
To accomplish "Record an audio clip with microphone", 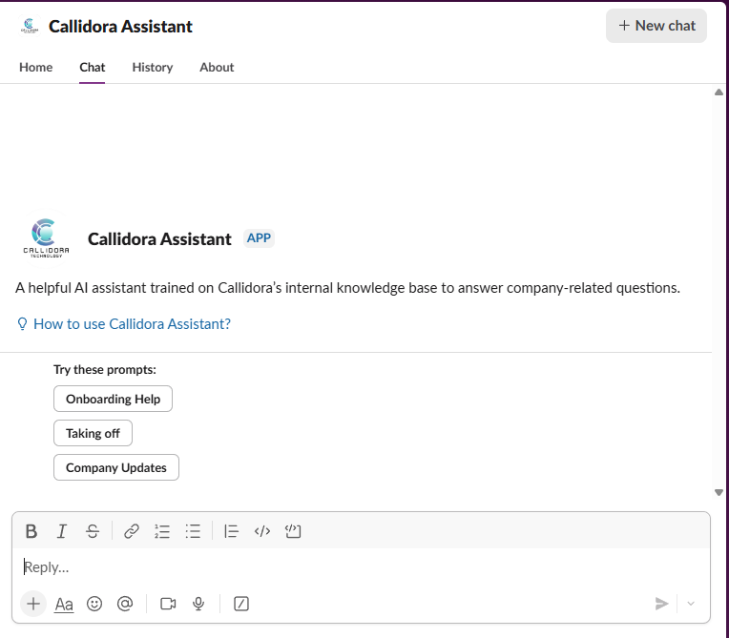I will [198, 604].
